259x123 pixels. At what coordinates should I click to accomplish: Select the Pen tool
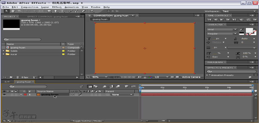(56, 11)
